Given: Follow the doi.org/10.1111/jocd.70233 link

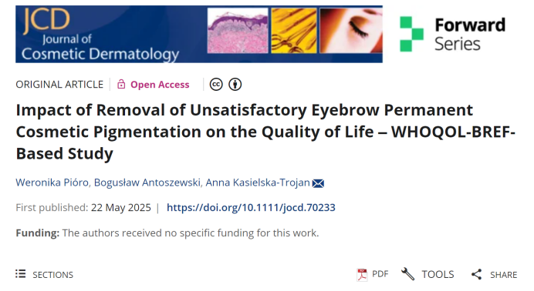Looking at the screenshot, I should [x=251, y=207].
